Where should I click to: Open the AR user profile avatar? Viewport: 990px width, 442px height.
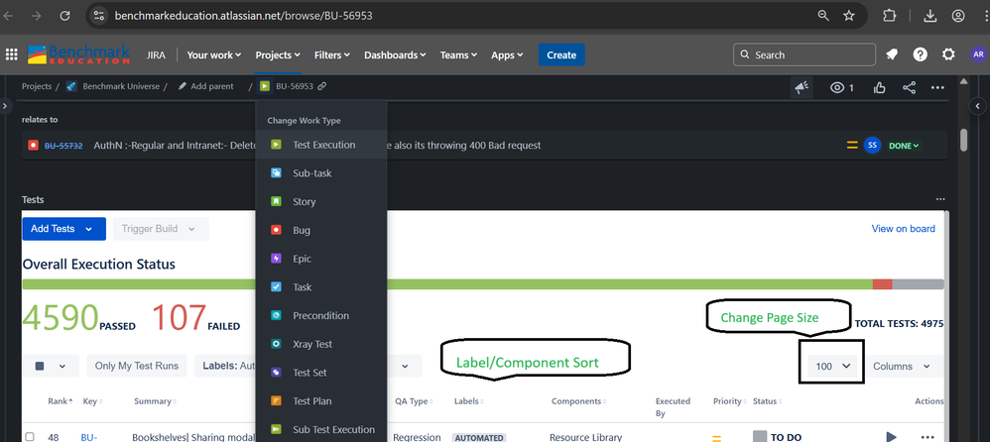(978, 55)
